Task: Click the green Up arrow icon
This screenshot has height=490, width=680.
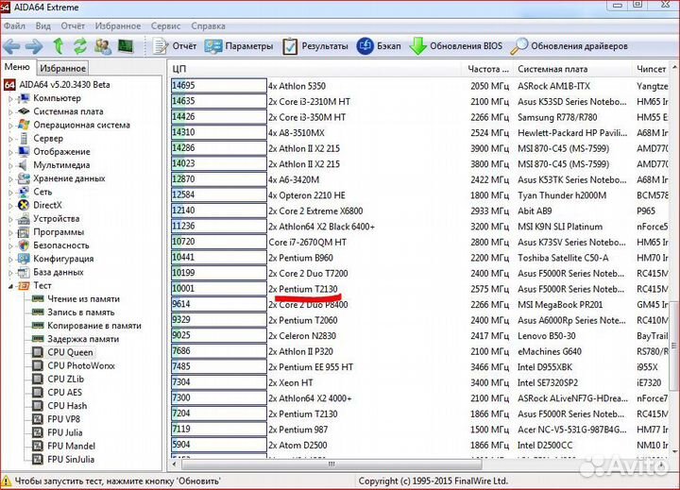Action: [x=59, y=46]
